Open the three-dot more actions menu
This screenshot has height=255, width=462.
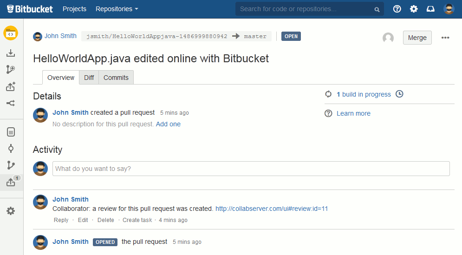coord(445,38)
